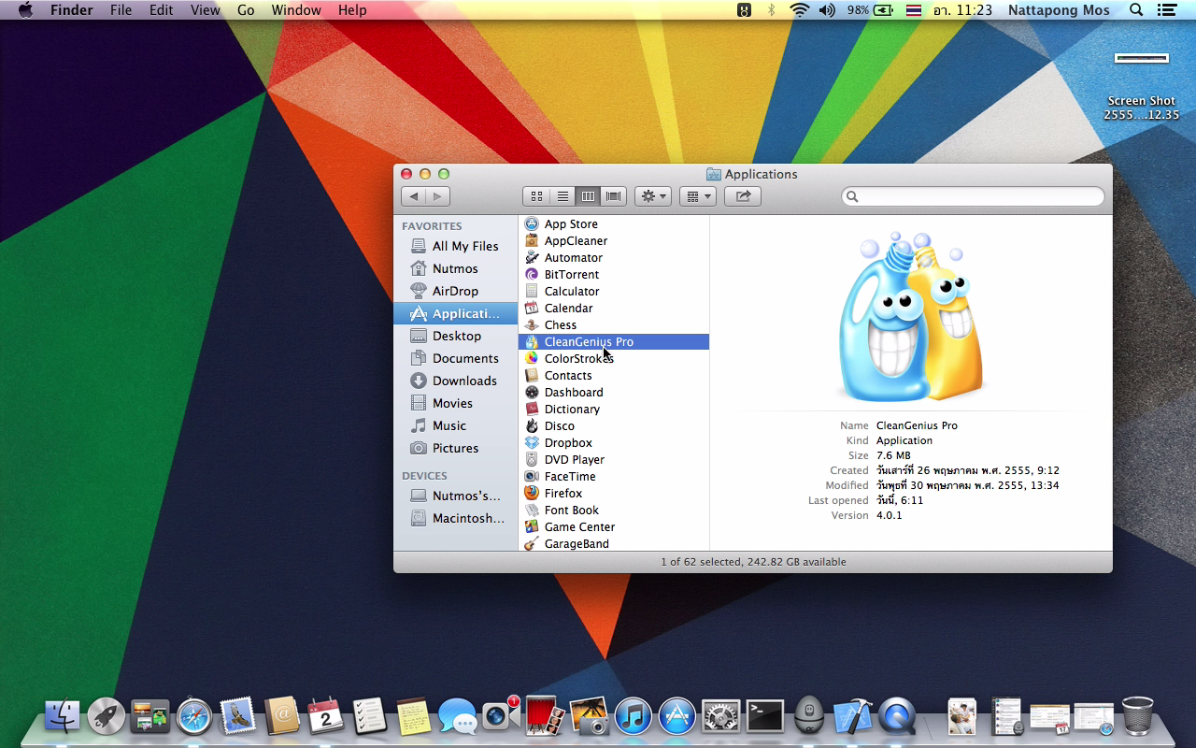Open the Go menu in menu bar
The height and width of the screenshot is (748, 1196).
[246, 10]
